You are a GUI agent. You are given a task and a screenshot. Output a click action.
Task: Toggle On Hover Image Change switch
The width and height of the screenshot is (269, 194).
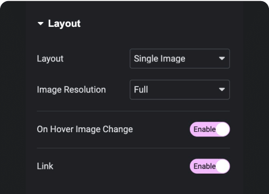point(210,129)
